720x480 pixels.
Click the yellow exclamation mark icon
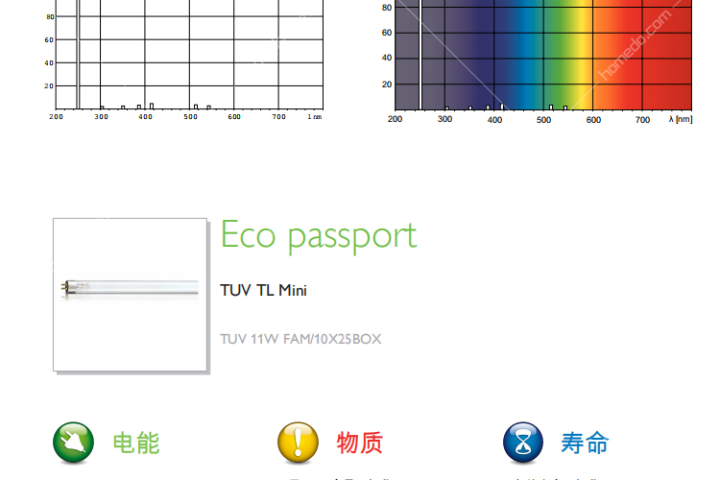(298, 443)
